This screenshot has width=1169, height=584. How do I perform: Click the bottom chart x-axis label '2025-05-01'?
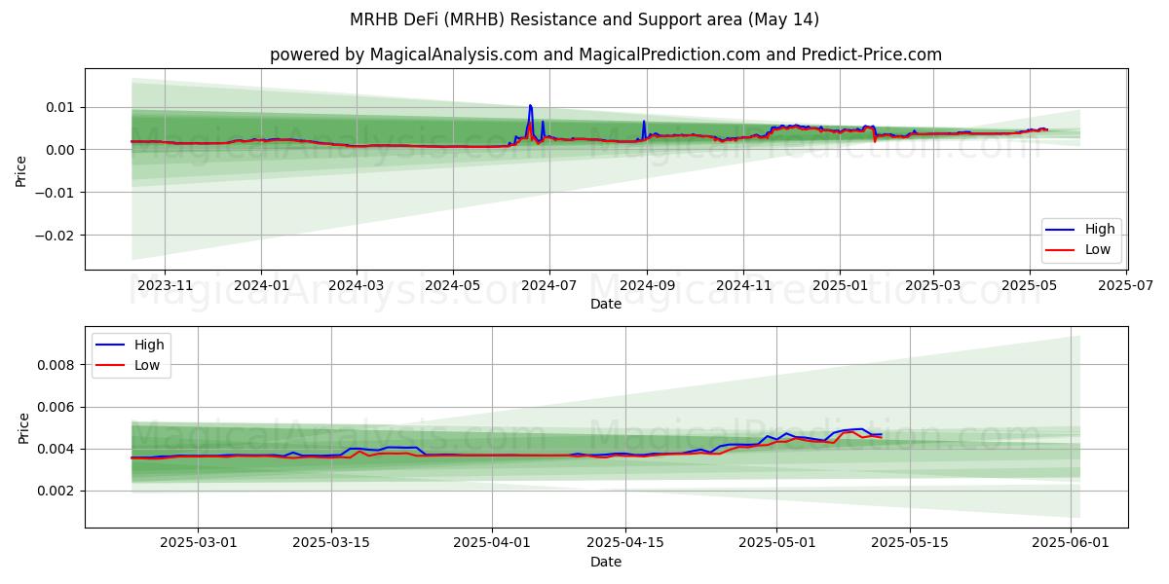pos(776,544)
